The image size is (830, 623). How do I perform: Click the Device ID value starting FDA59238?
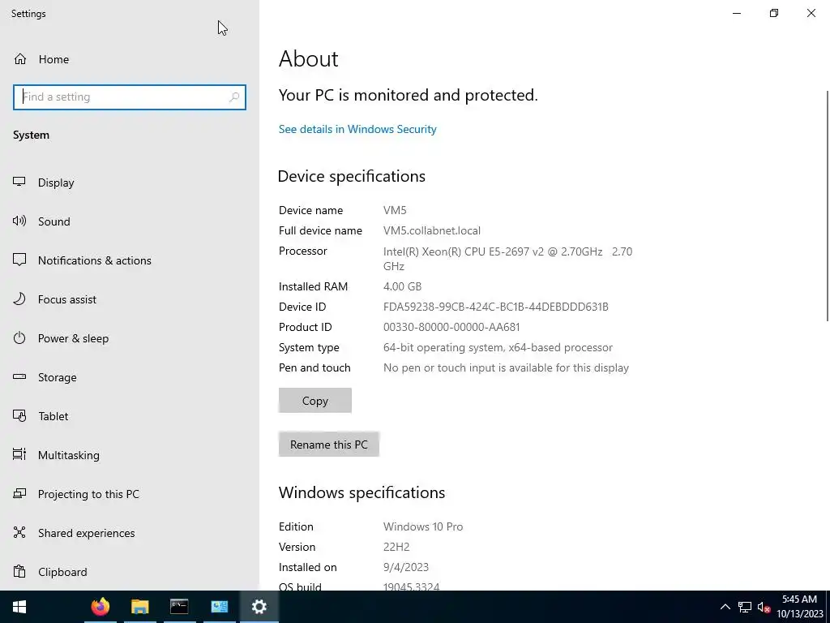(495, 307)
